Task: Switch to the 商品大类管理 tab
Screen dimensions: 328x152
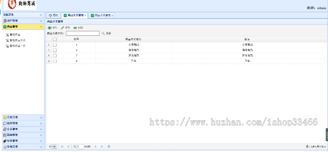Action: [74, 15]
